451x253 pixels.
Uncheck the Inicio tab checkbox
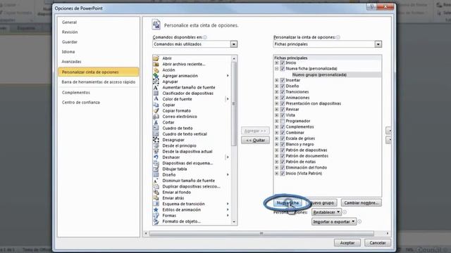pyautogui.click(x=283, y=63)
